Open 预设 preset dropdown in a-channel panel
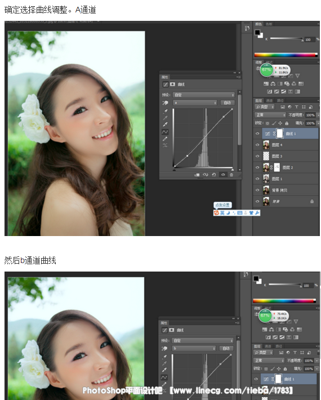The width and height of the screenshot is (321, 400). point(203,95)
